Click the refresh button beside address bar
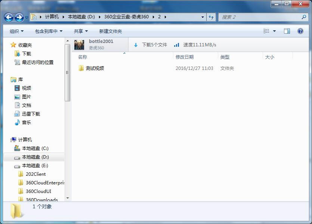Viewport: 312px width, 224px height. (211, 17)
